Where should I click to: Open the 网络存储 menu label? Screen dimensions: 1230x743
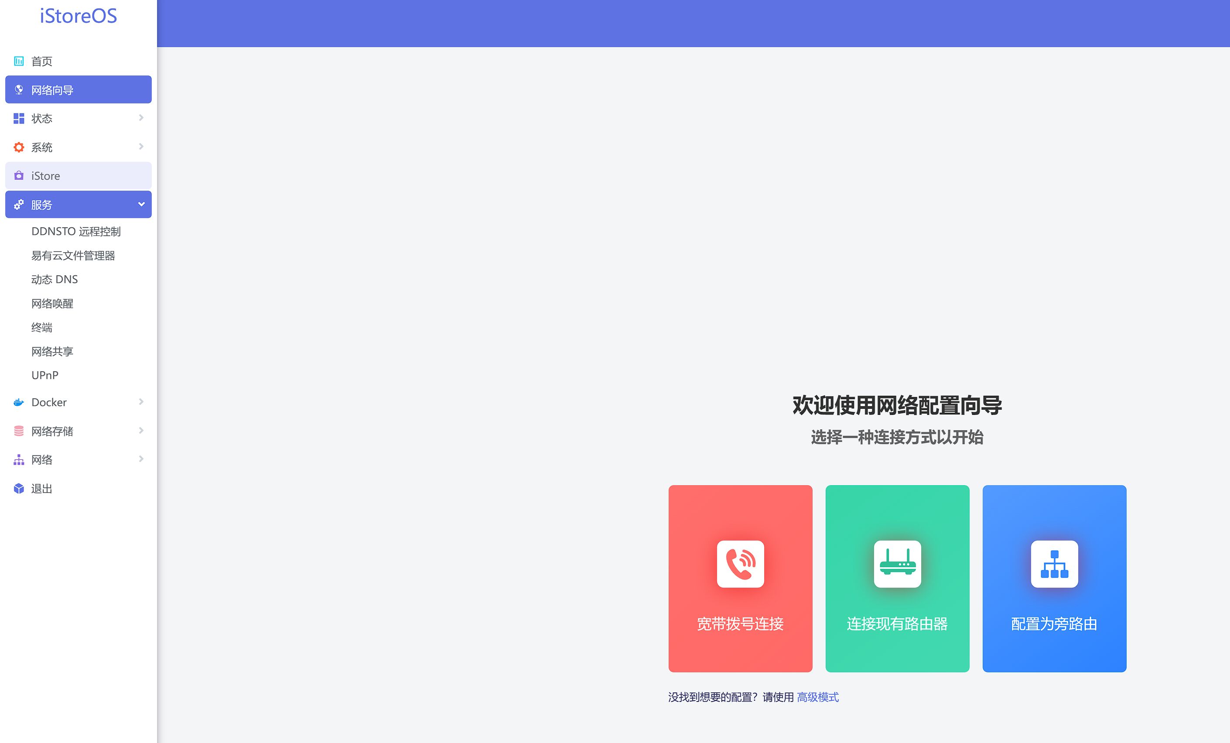point(52,431)
